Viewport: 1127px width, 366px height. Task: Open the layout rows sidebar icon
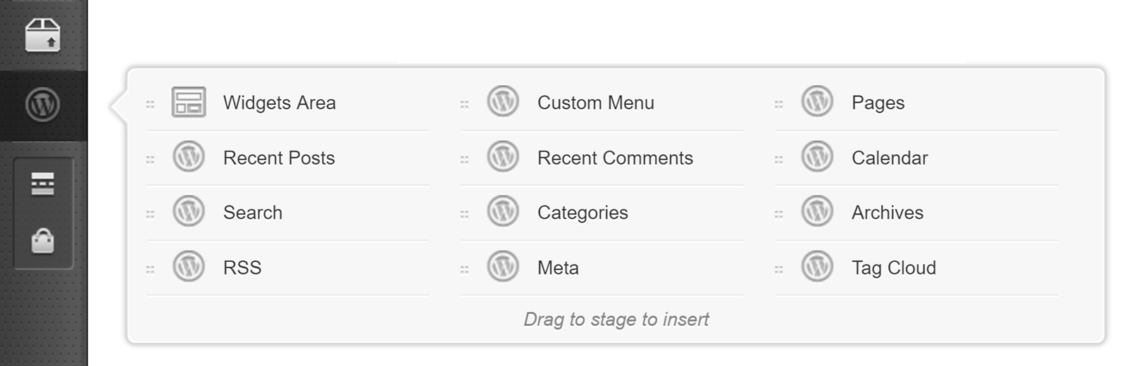click(x=42, y=184)
